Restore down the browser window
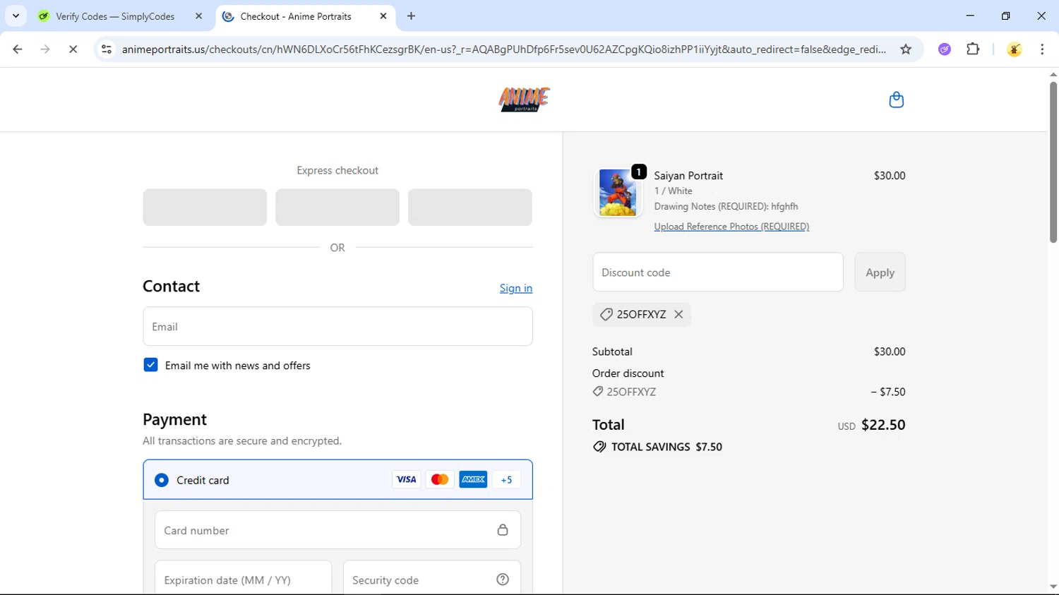 pyautogui.click(x=1006, y=16)
